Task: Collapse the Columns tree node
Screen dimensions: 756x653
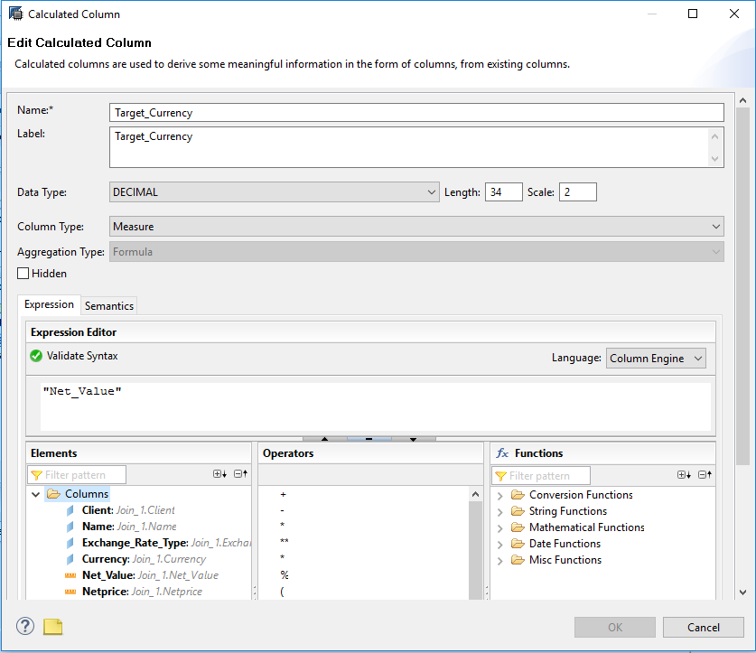Action: 34,494
